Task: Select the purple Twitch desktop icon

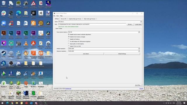Action: point(4,44)
